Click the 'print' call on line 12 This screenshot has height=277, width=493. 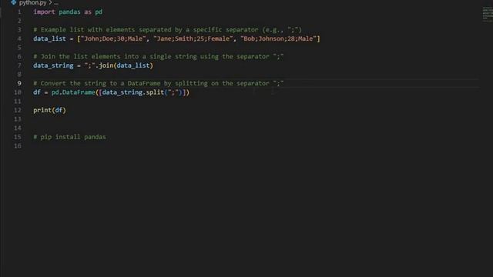[x=42, y=110]
